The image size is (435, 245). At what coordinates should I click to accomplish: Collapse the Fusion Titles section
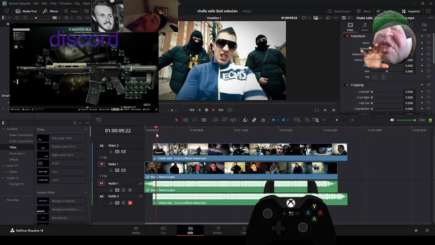point(86,193)
